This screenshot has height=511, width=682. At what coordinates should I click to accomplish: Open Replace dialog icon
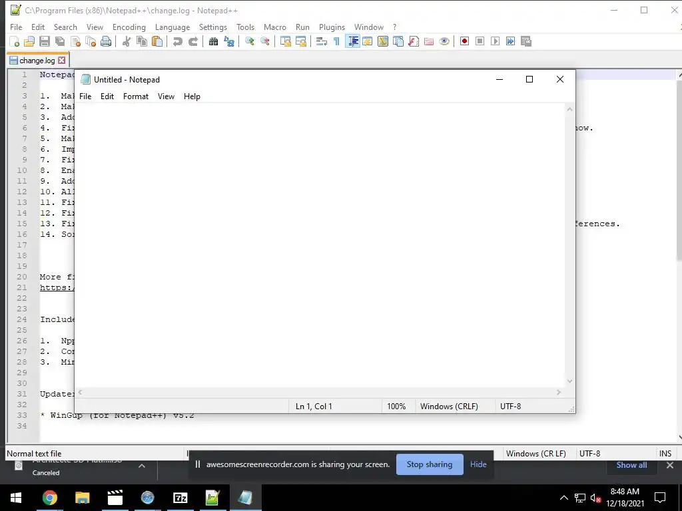pos(229,41)
